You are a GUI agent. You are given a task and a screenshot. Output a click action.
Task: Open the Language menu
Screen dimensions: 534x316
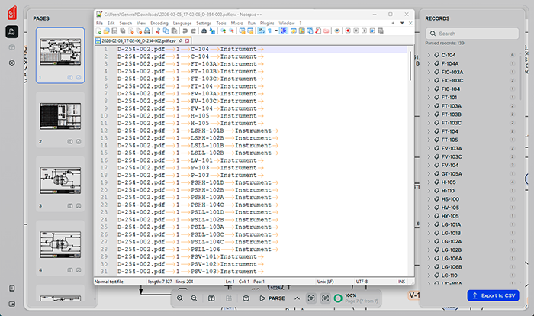tap(182, 23)
